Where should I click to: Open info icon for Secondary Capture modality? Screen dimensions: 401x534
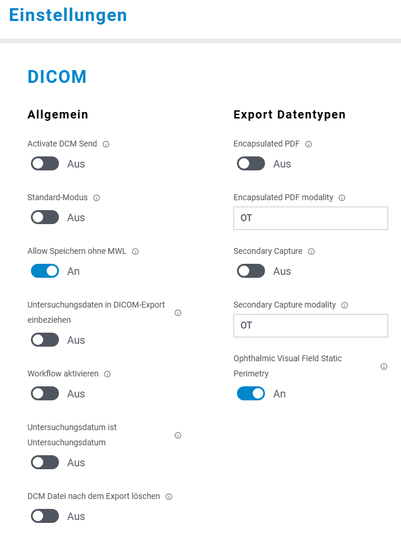pos(344,305)
